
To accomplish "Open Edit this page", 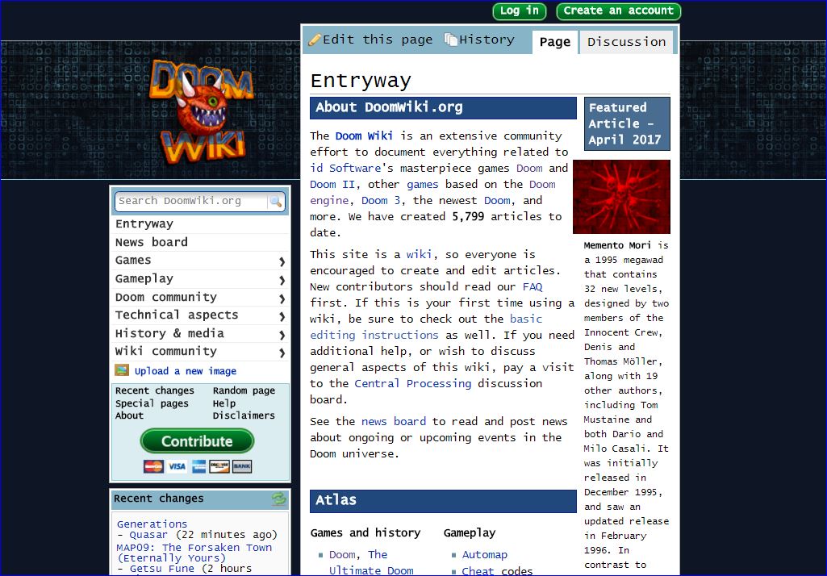I will [377, 40].
